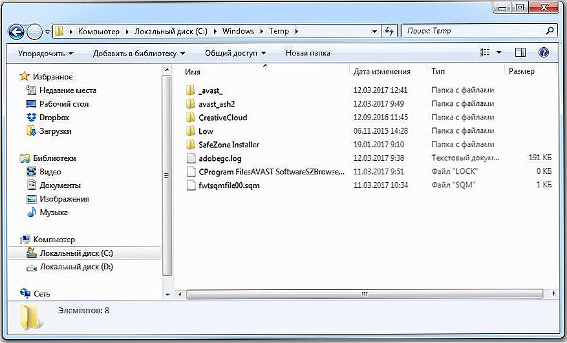Click the Изображения library icon
The height and width of the screenshot is (343, 567).
[32, 199]
